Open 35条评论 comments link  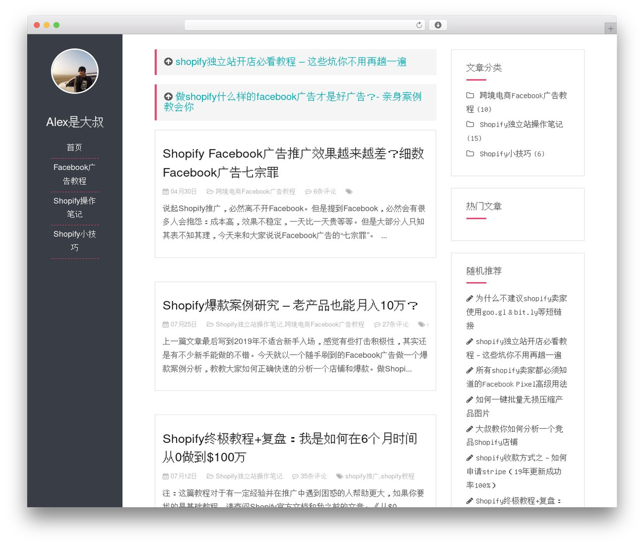[x=313, y=476]
